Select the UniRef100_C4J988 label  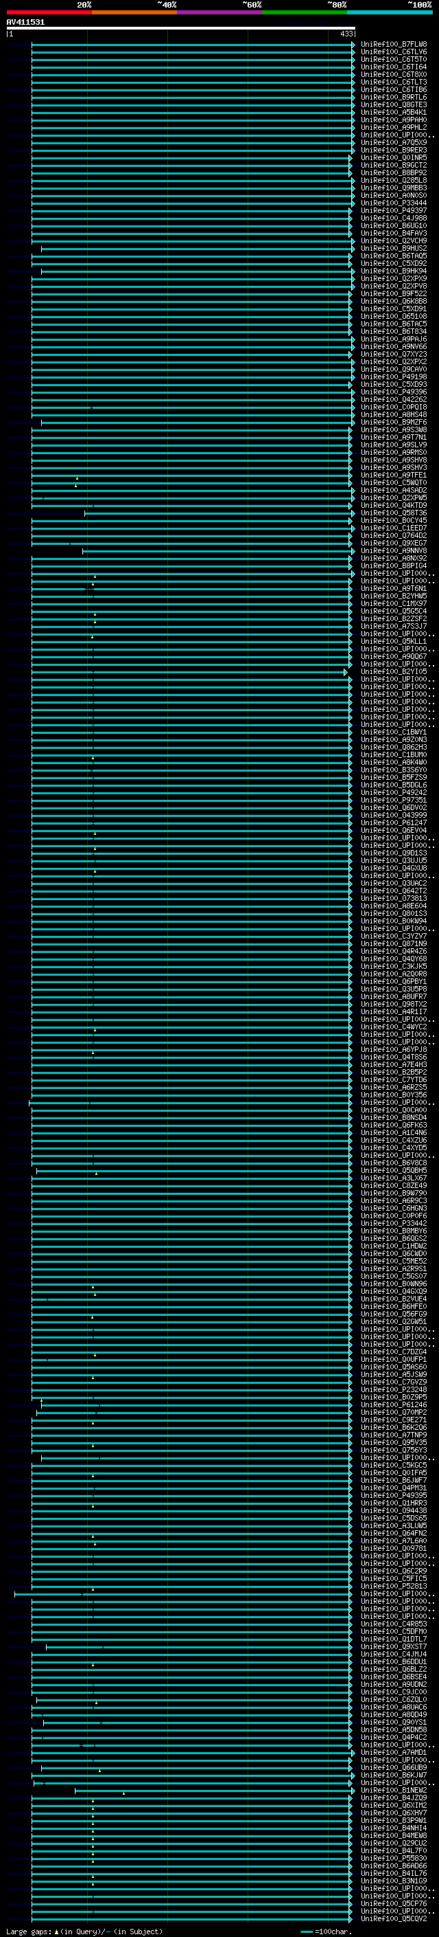[x=394, y=218]
